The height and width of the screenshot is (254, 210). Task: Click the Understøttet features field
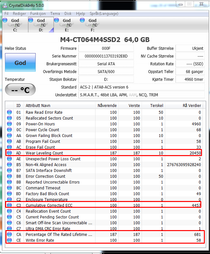coord(142,95)
